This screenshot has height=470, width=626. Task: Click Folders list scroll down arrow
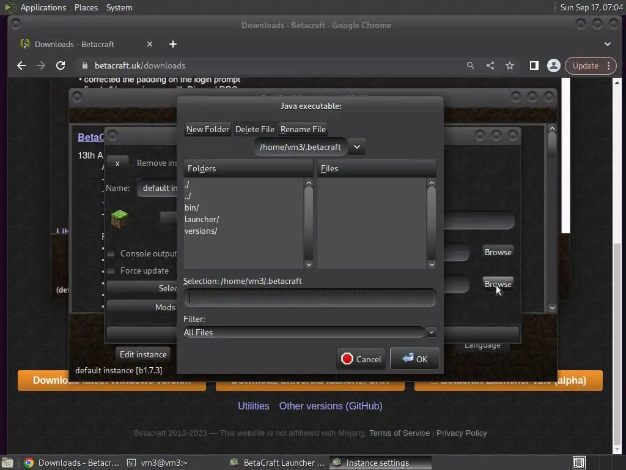pos(309,264)
